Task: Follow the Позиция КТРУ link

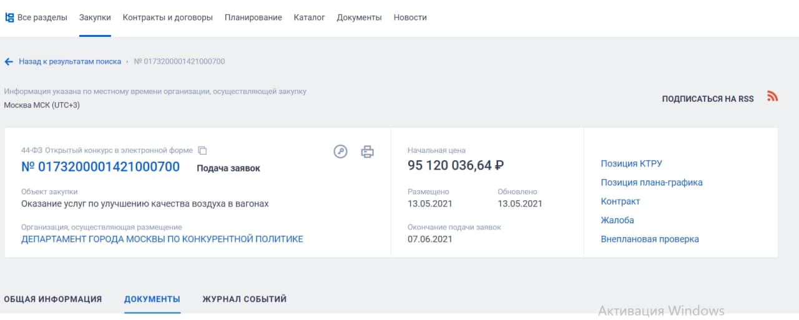Action: [x=631, y=163]
